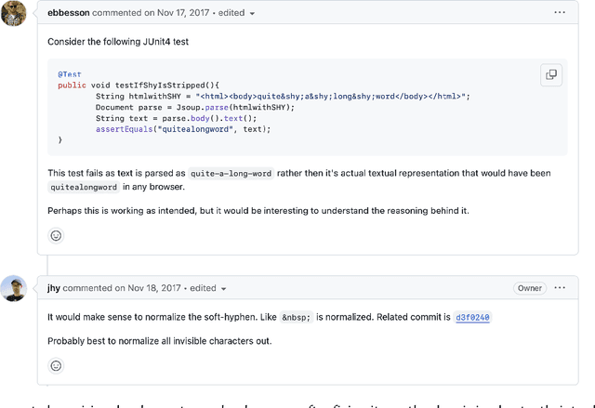This screenshot has height=408, width=595.
Task: Open options menu on jhy's comment
Action: point(560,288)
